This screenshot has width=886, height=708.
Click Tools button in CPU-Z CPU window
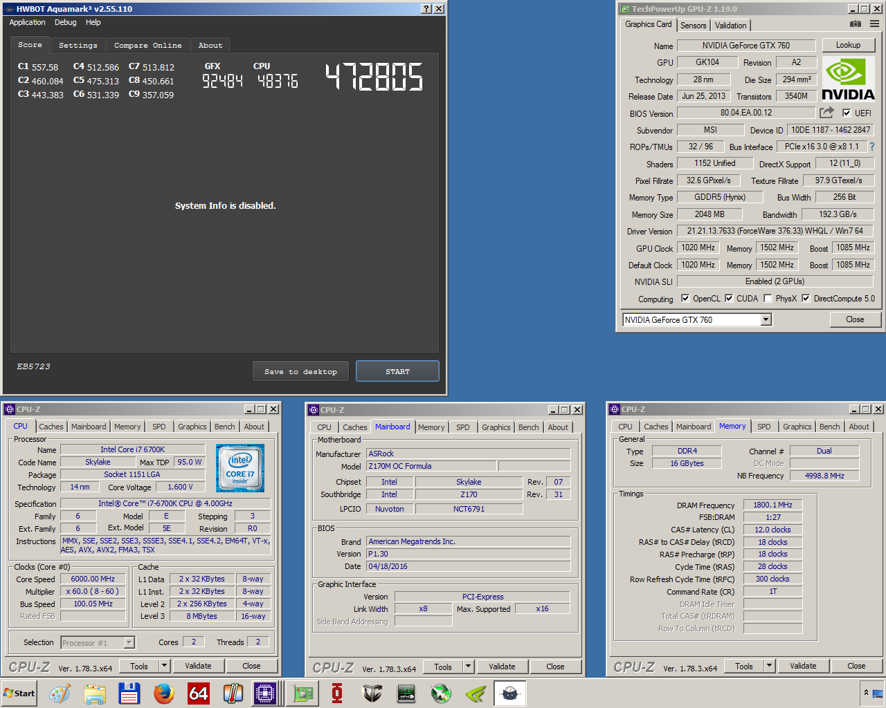[x=139, y=667]
